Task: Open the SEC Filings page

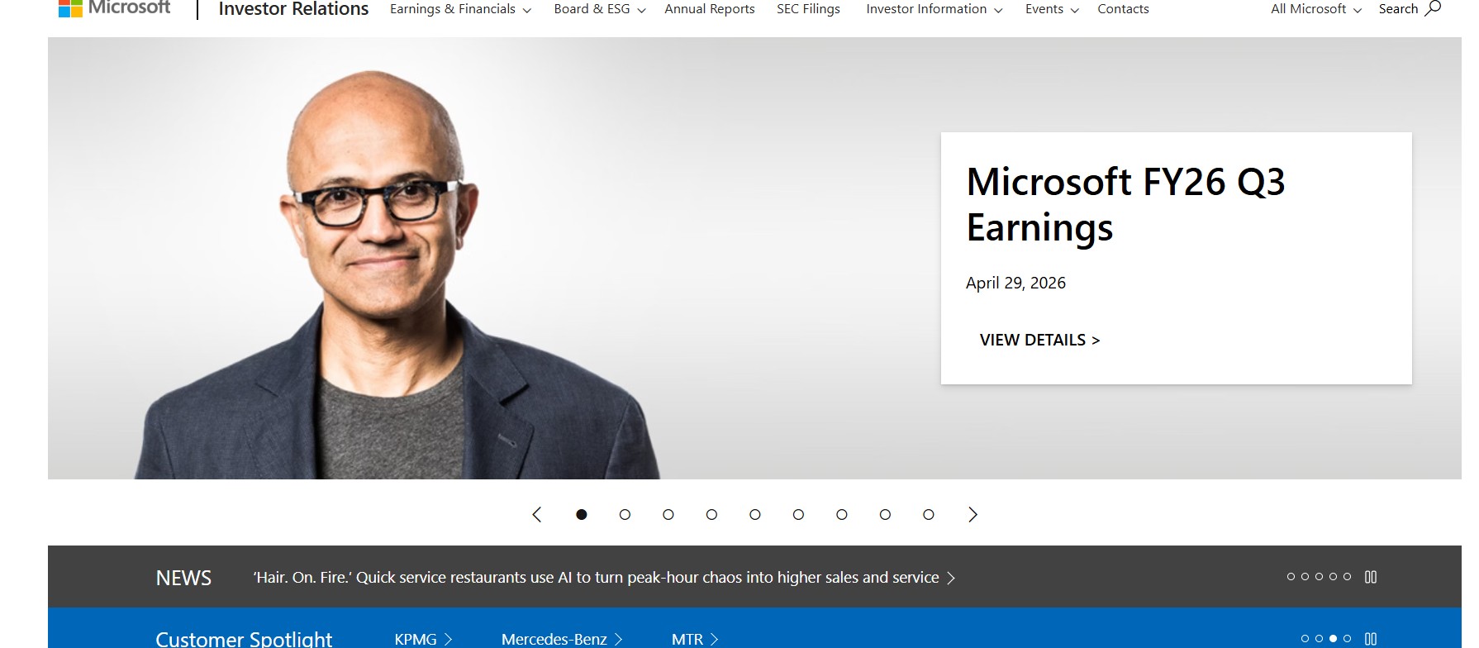Action: (x=808, y=9)
